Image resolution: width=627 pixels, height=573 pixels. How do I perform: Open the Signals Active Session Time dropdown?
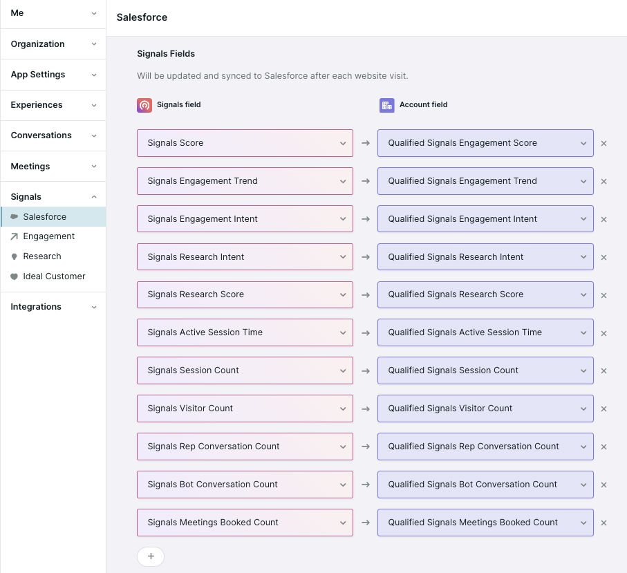[x=245, y=332]
